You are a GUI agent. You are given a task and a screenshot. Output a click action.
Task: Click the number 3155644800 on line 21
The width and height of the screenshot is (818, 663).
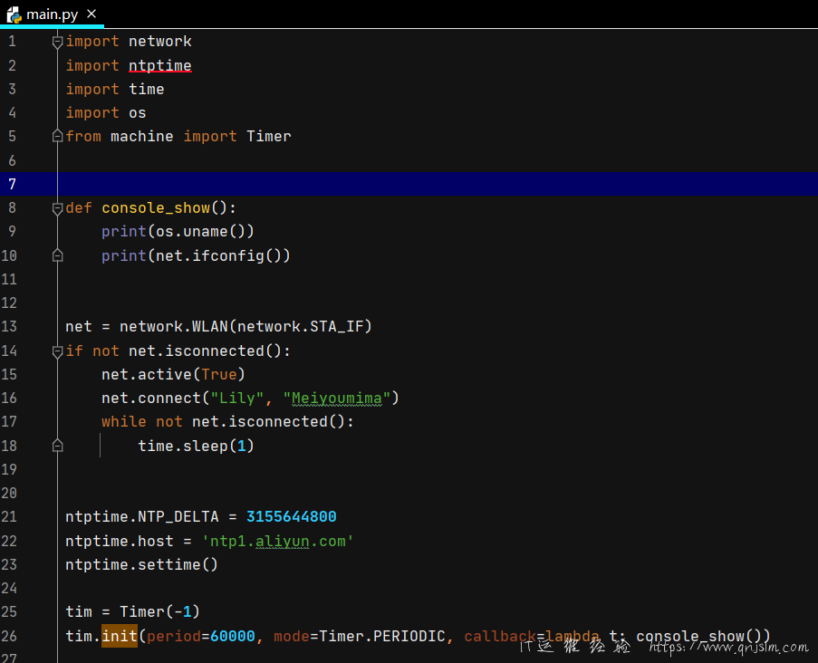[x=292, y=517]
